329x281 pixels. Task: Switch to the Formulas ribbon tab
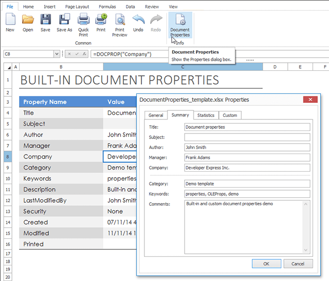(x=107, y=7)
